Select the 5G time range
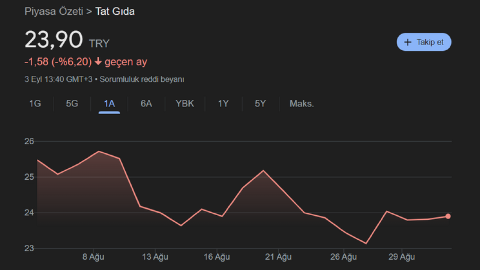The image size is (480, 270). coord(72,104)
